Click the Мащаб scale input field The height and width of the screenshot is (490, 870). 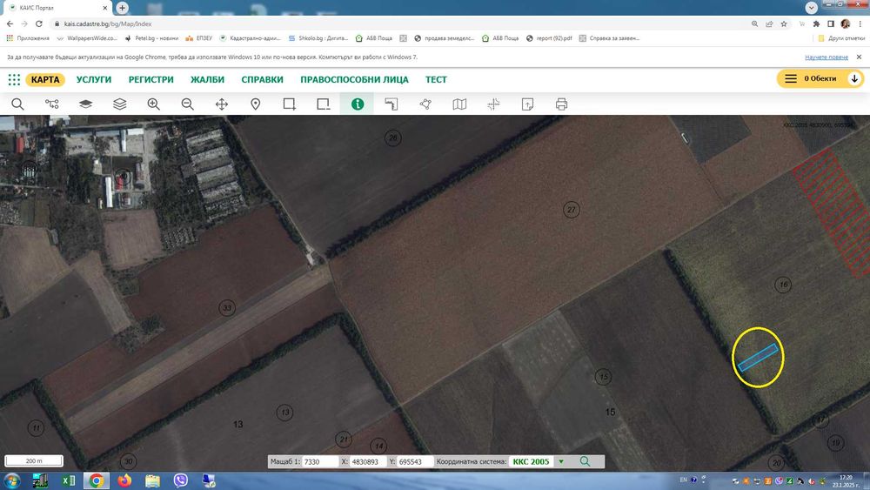coord(319,461)
